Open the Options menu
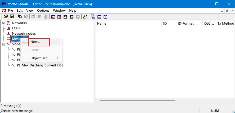The image size is (235, 113). pos(43,10)
